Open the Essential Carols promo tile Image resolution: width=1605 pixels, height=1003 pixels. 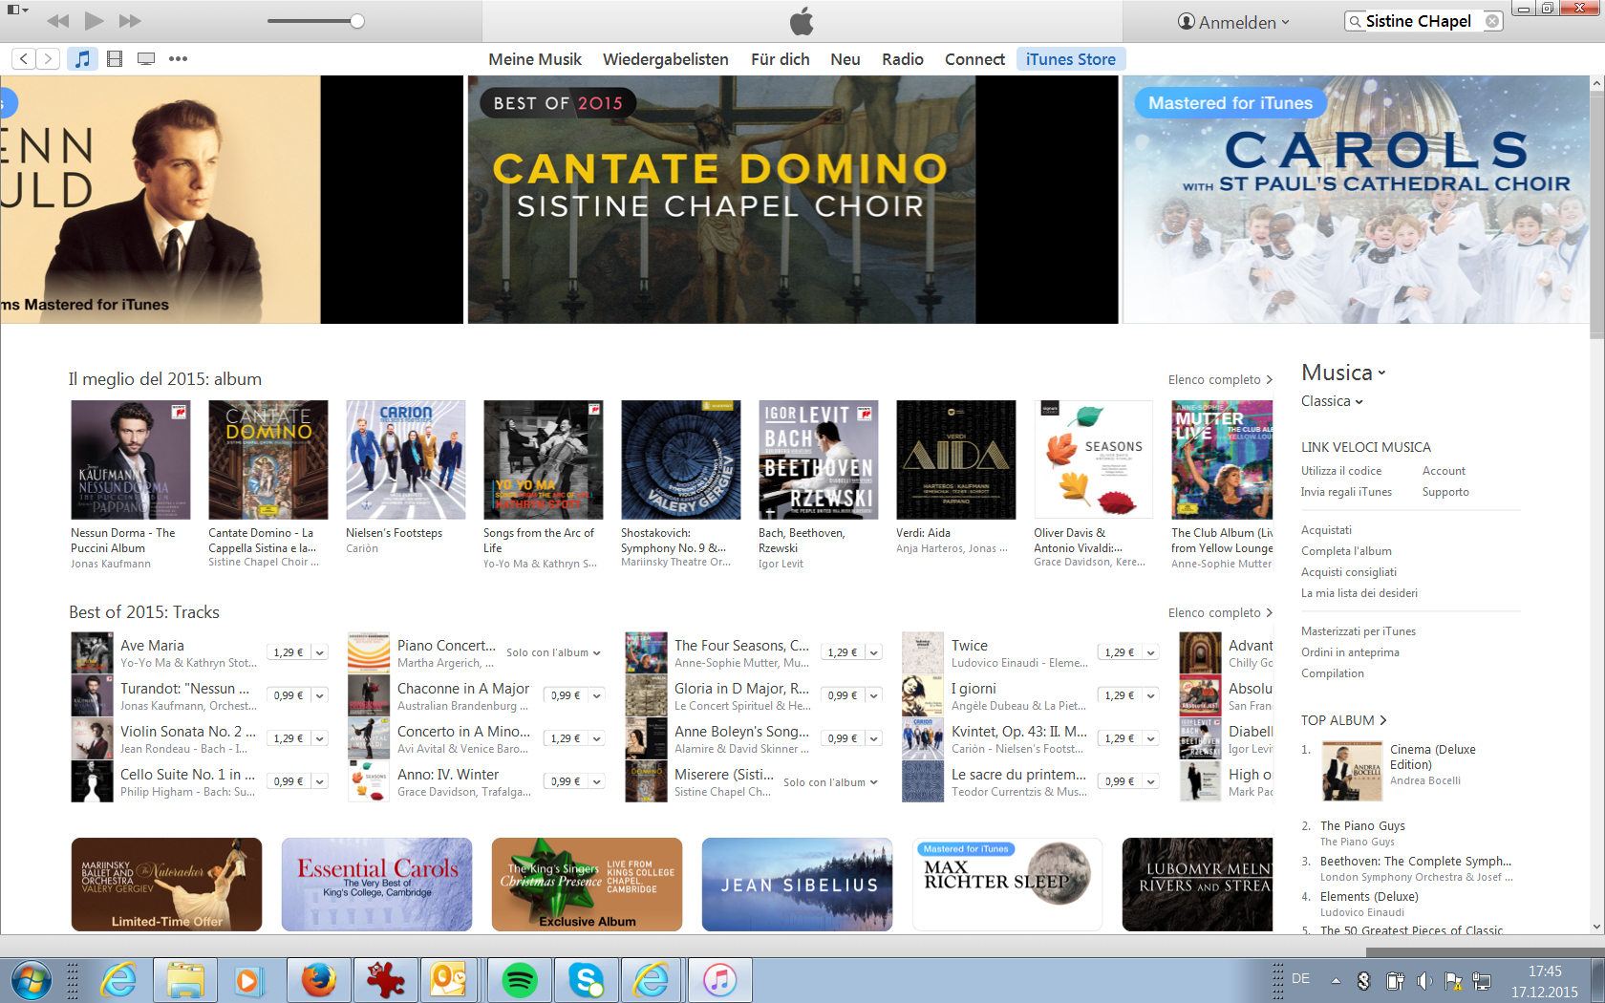pyautogui.click(x=376, y=885)
